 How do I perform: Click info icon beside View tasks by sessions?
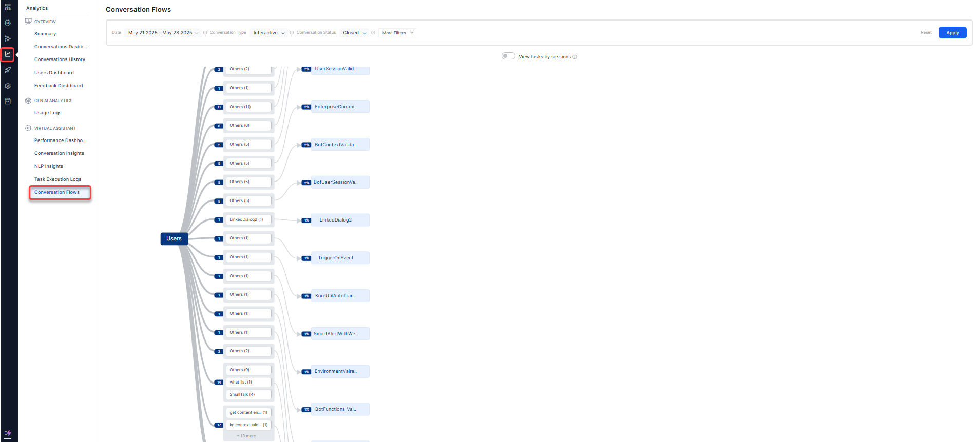coord(574,57)
